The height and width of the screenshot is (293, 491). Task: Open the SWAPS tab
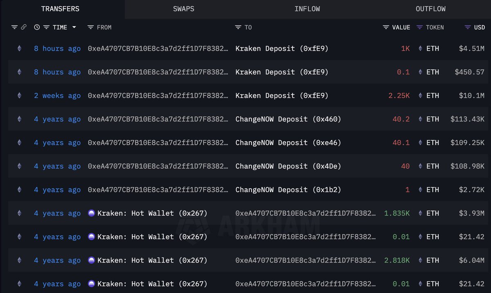184,9
